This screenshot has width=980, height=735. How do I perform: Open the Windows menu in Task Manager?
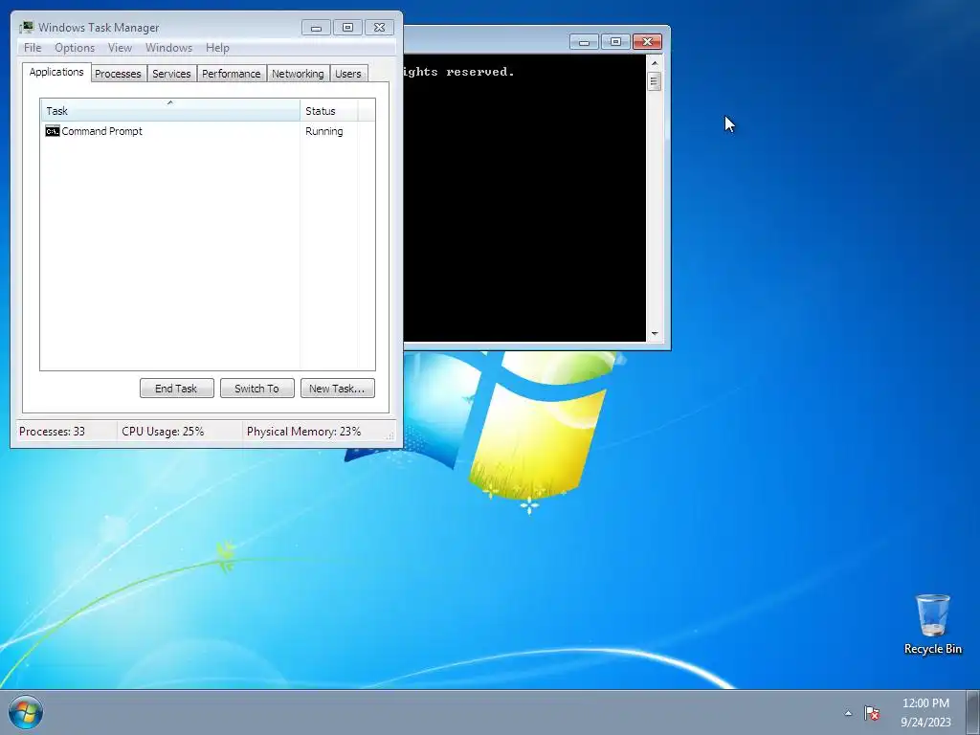pos(168,48)
